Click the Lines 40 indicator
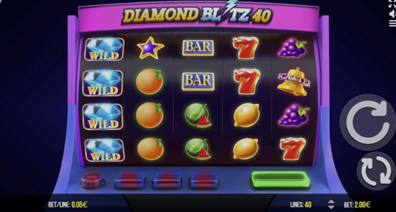Viewport: 396px width, 212px height. click(300, 205)
